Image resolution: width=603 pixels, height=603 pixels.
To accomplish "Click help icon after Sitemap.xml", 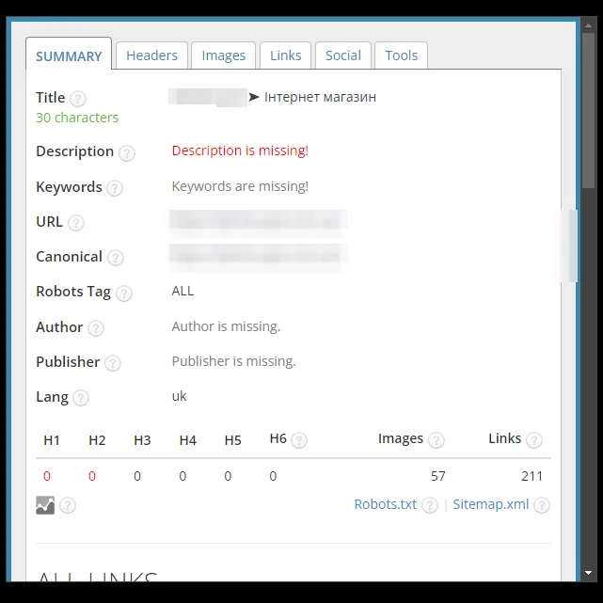I will click(x=542, y=505).
